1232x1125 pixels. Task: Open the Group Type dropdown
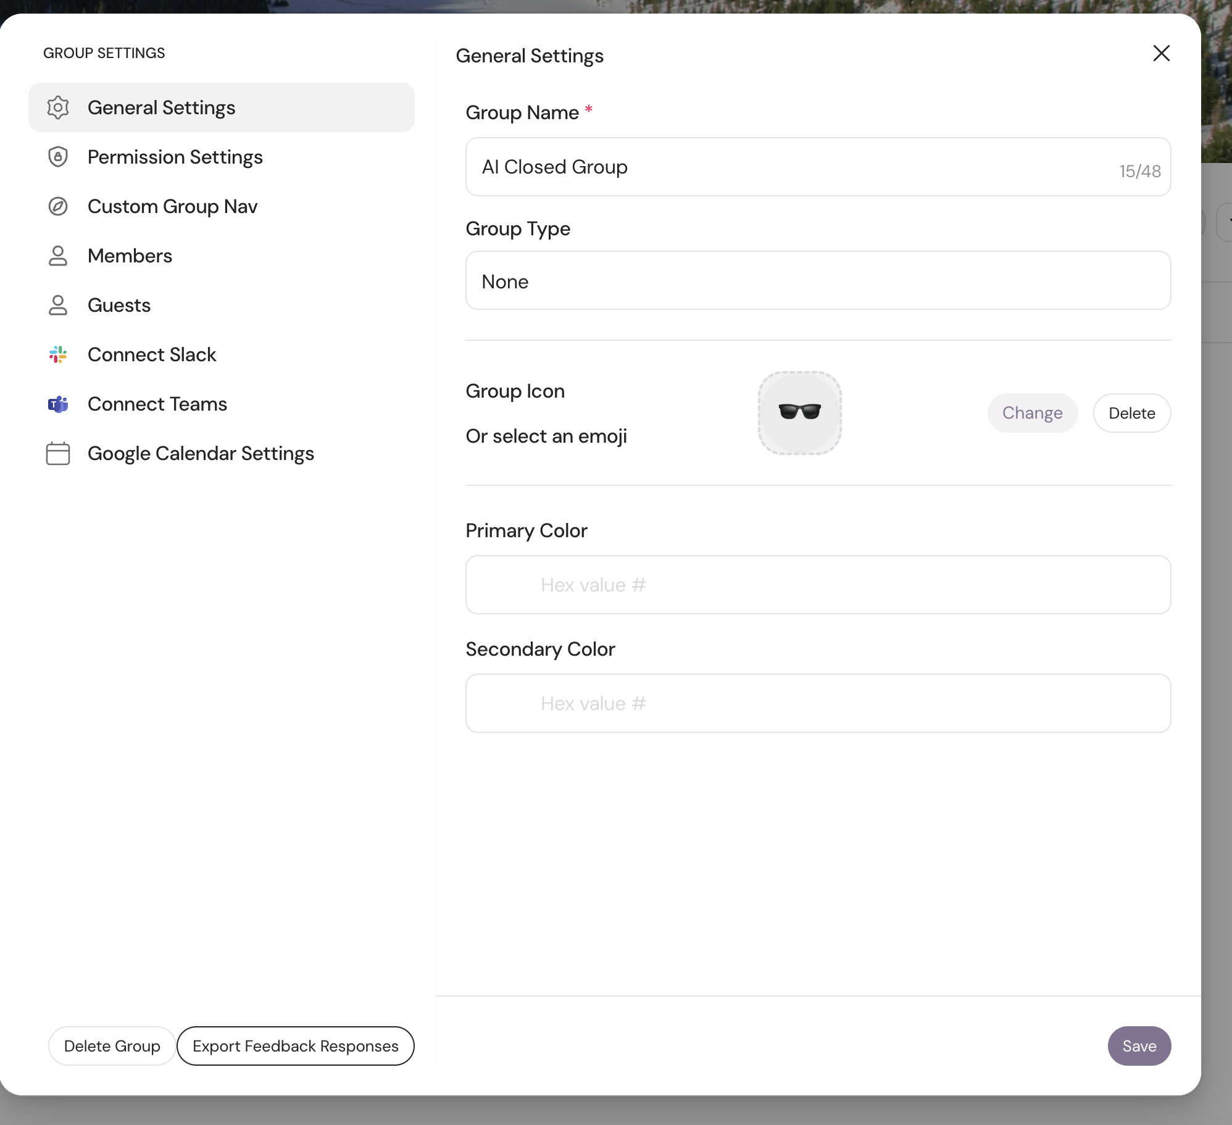coord(818,281)
